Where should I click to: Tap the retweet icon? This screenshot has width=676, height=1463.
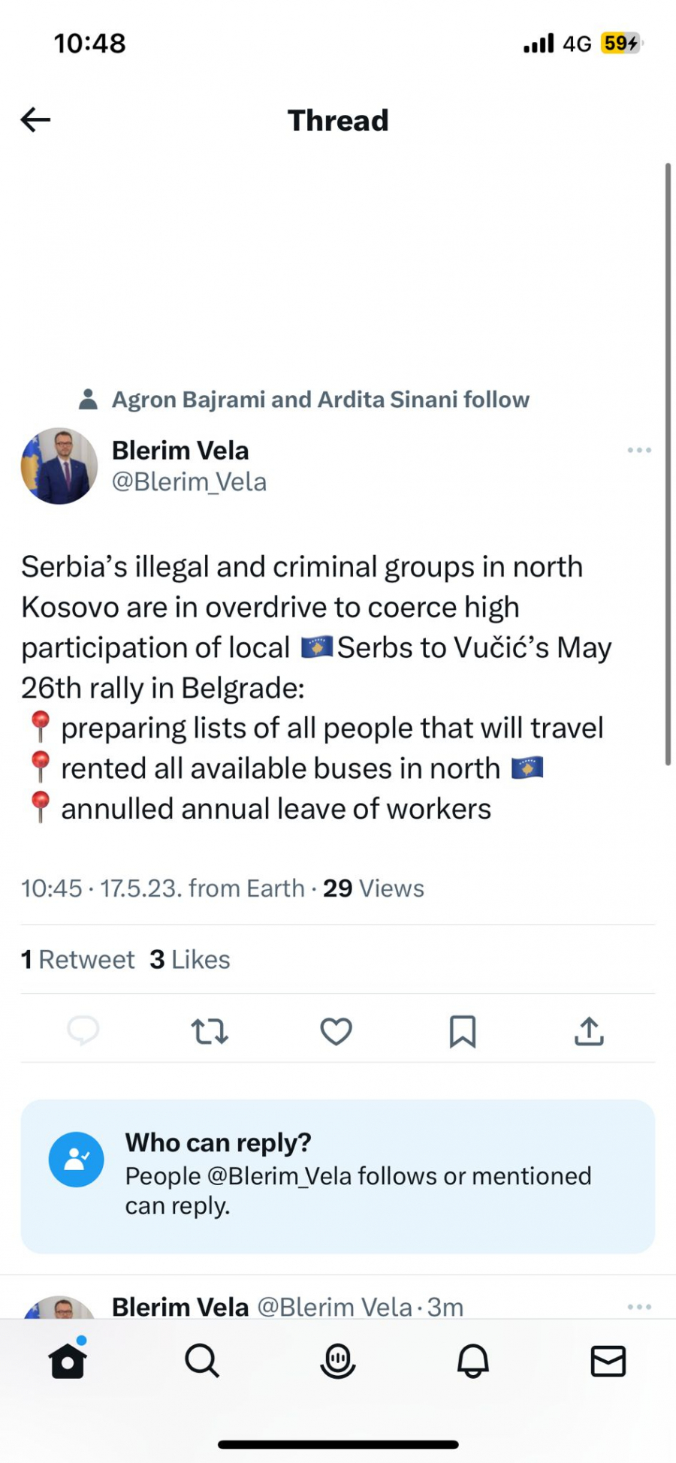pyautogui.click(x=210, y=1031)
